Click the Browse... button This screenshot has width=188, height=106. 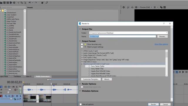pos(162,37)
